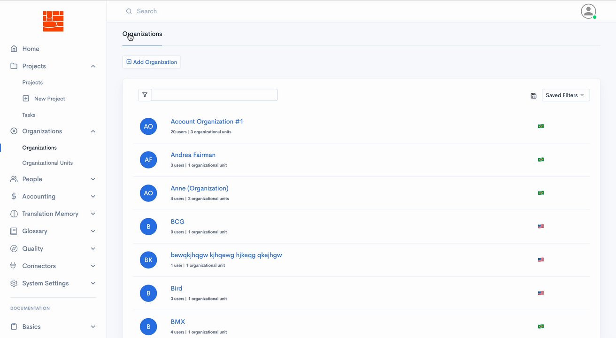Click the flag icon in Bird row
616x338 pixels.
click(x=541, y=293)
